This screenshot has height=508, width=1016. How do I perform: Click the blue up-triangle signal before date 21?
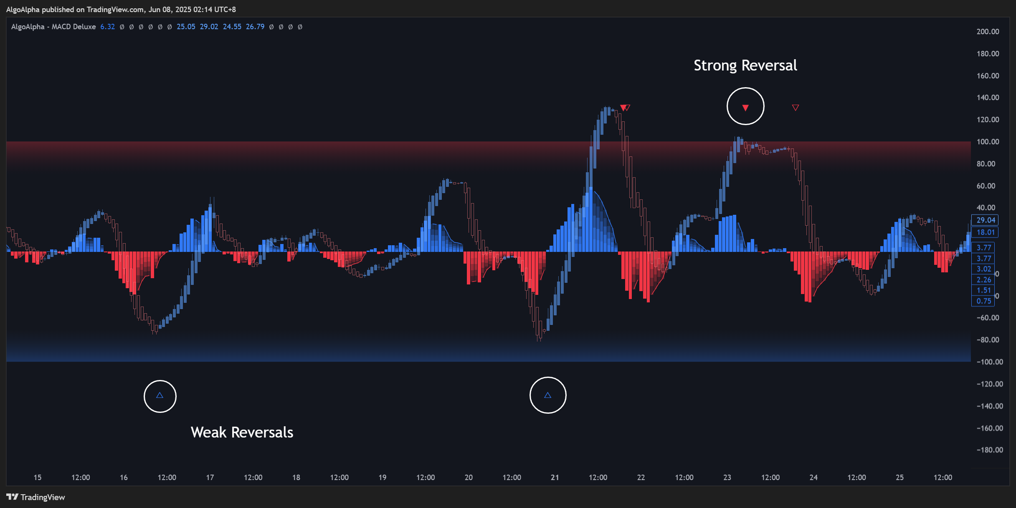(547, 395)
